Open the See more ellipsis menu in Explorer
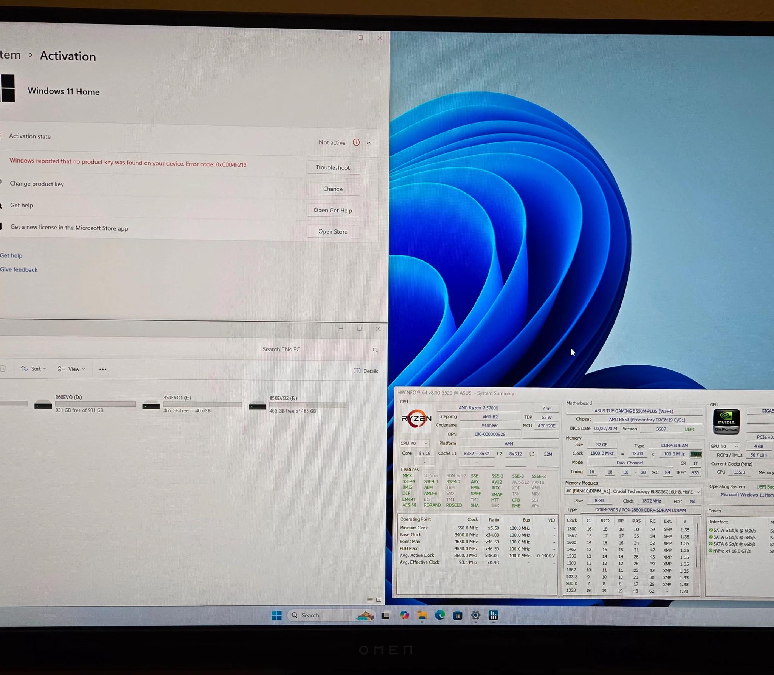The height and width of the screenshot is (675, 774). pos(102,369)
